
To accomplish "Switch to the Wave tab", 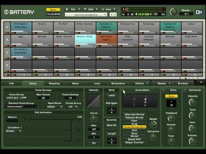I will click(x=76, y=83).
